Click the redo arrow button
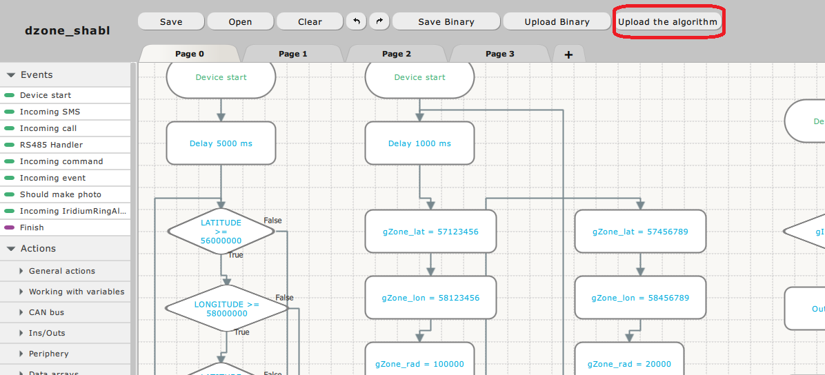Screen dimensions: 825x375 [x=379, y=21]
